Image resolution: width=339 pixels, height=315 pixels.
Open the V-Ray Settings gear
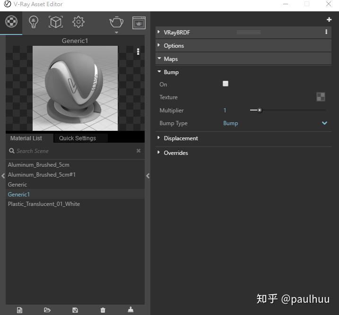click(78, 22)
